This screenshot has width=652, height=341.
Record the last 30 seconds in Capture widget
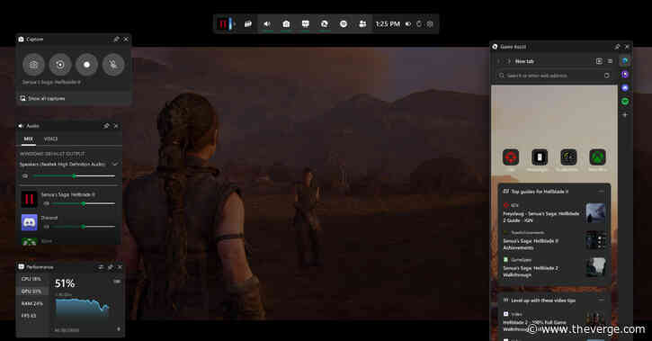tap(60, 65)
